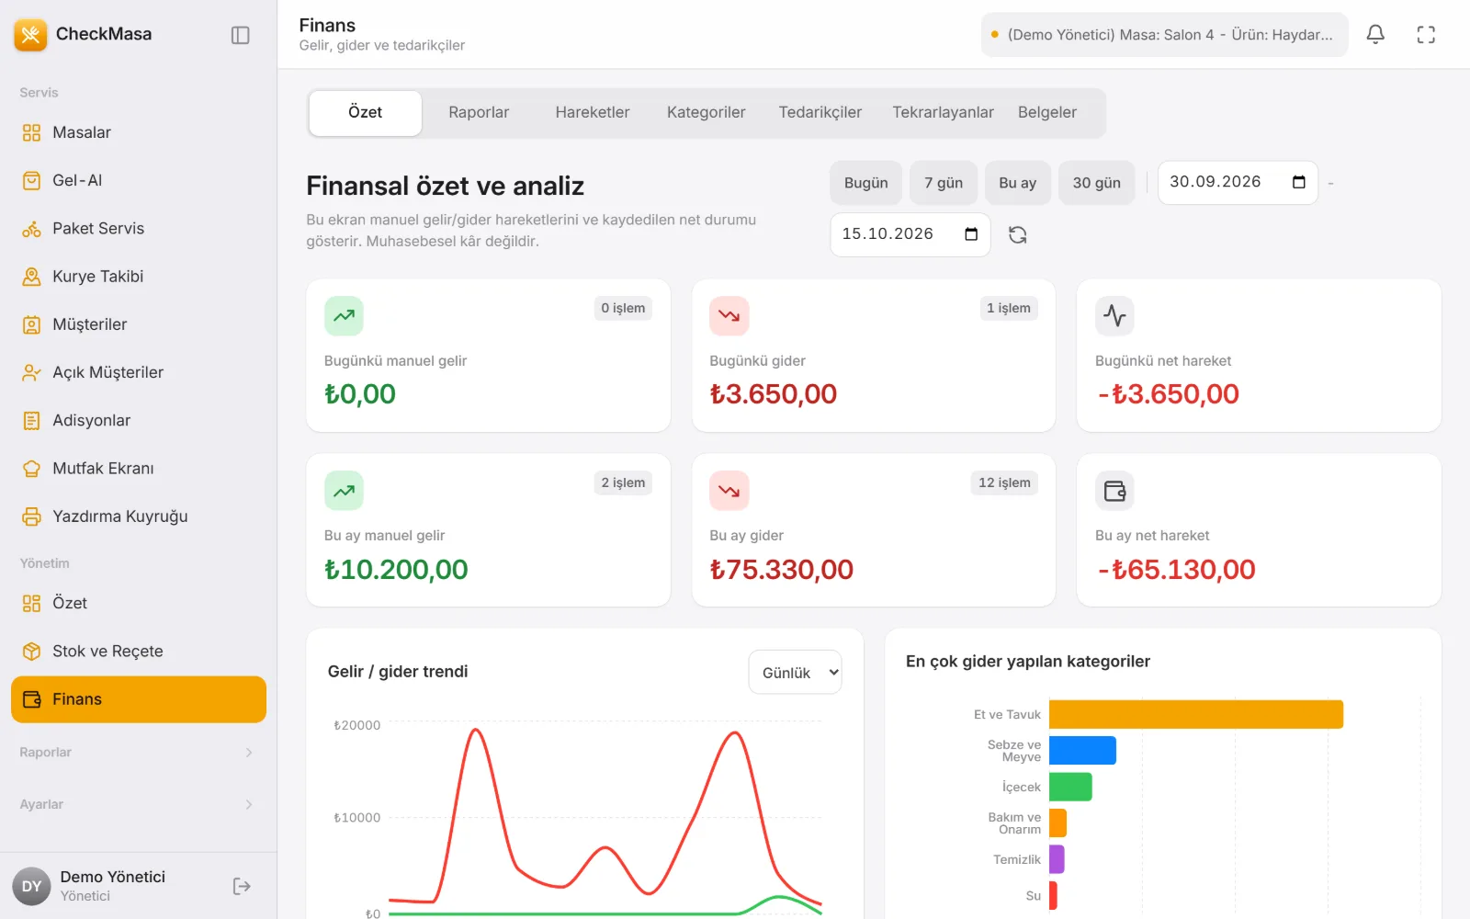Log out using the exit icon
Screen dimensions: 1470x919
pos(242,886)
